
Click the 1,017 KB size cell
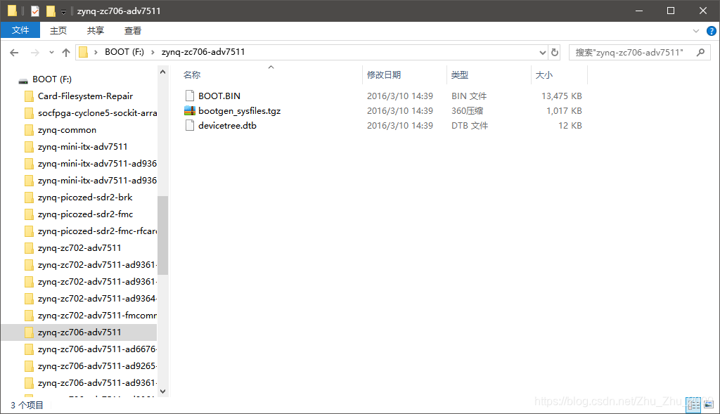coord(563,110)
